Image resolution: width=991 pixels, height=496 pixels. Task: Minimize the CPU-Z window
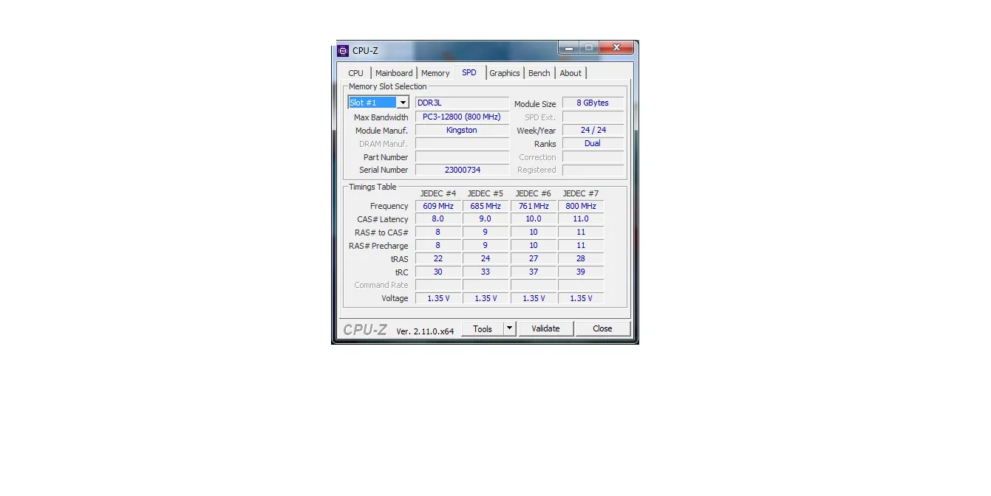(x=568, y=48)
